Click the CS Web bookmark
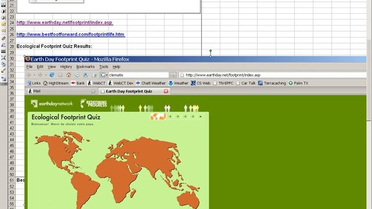 tap(201, 83)
